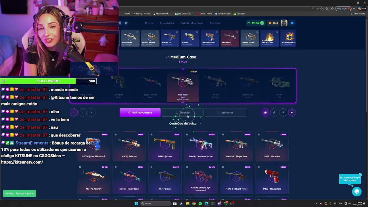
Task: Open the user profile avatar
Action: tap(284, 23)
